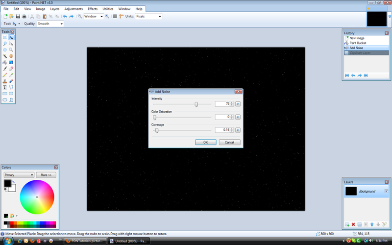Toggle Background layer visibility checkbox

pyautogui.click(x=386, y=191)
